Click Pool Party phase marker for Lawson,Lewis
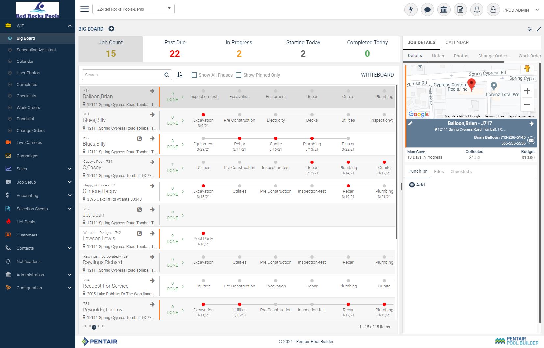This screenshot has height=348, width=544. pos(203,233)
